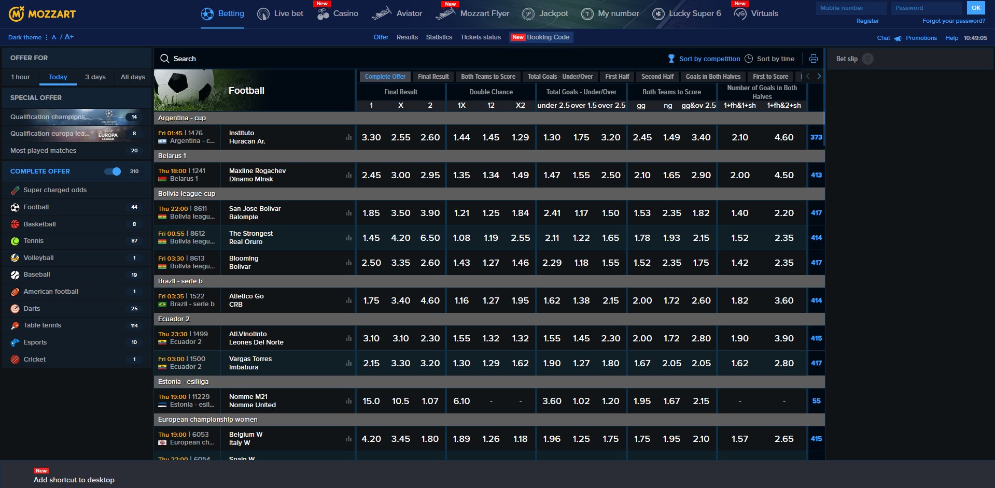Expand 373 more markets for Instituto match
This screenshot has width=995, height=488.
coord(816,137)
